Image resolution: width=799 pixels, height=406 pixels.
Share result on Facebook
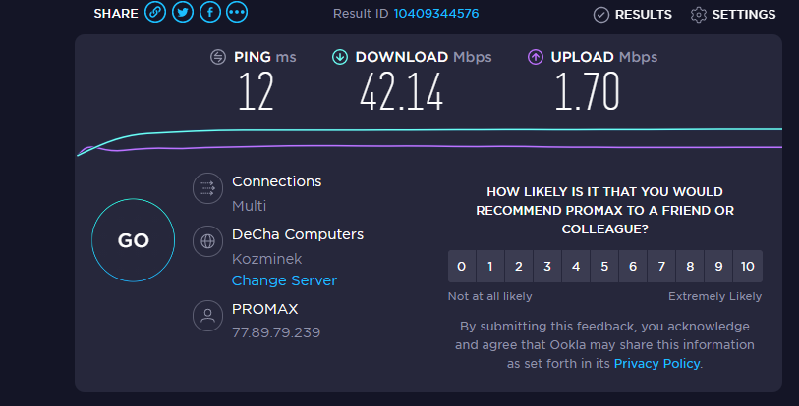(x=210, y=12)
